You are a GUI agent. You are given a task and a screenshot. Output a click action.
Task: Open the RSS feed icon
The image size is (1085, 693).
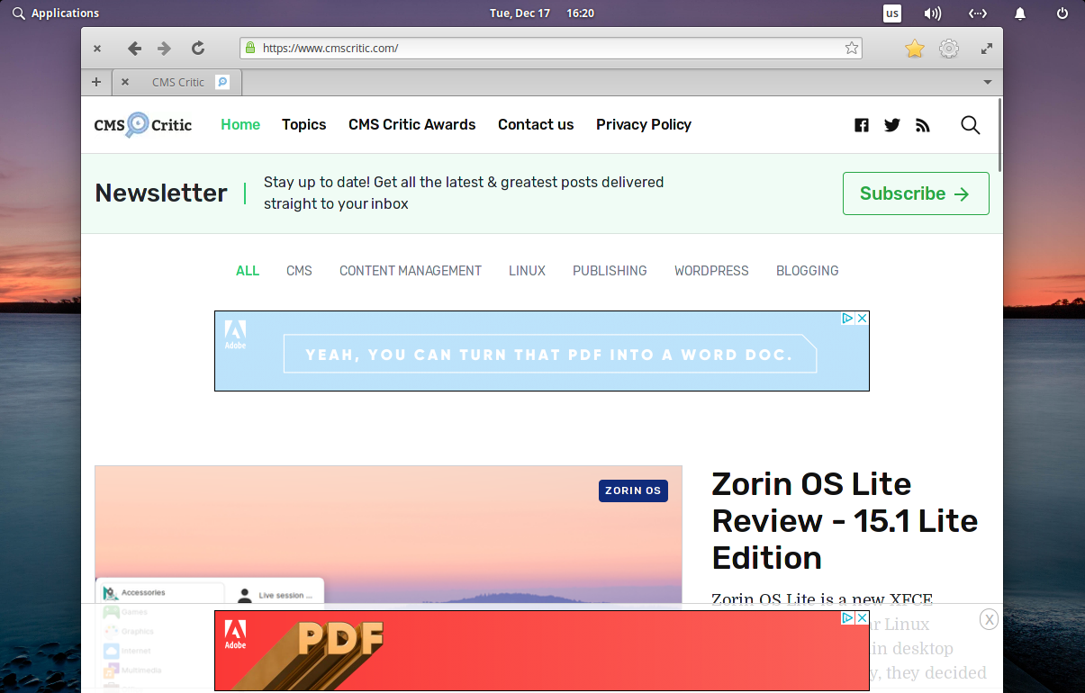coord(922,125)
